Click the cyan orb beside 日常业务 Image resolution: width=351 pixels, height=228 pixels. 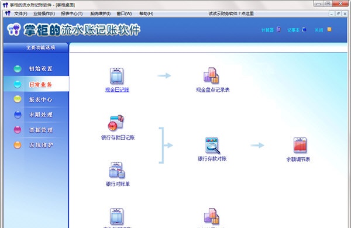pyautogui.click(x=18, y=84)
